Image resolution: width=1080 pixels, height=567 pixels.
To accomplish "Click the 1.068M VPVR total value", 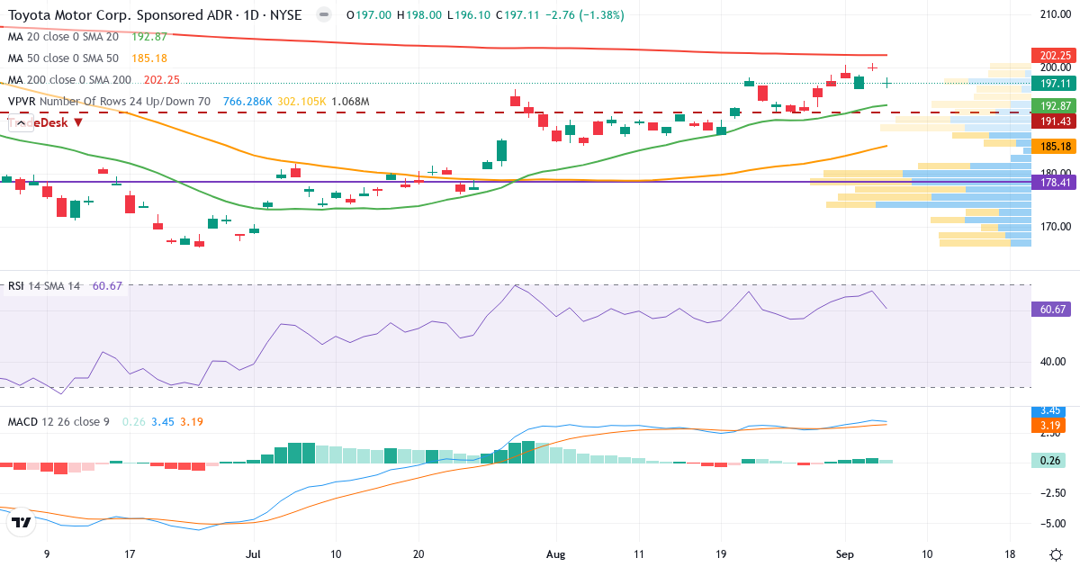I will [351, 102].
